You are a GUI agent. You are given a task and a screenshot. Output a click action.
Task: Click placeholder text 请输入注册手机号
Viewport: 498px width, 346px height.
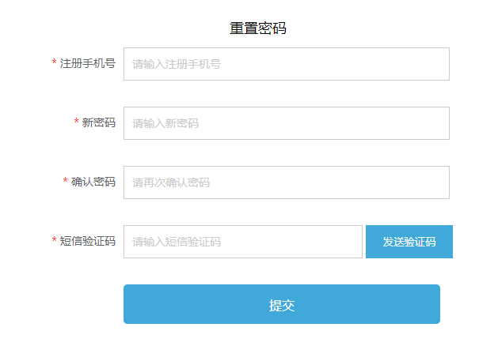click(x=177, y=64)
